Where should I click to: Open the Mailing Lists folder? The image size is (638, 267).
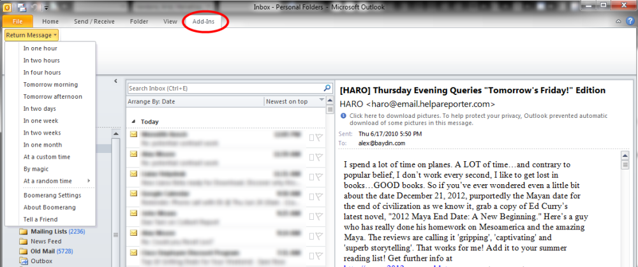(52, 232)
